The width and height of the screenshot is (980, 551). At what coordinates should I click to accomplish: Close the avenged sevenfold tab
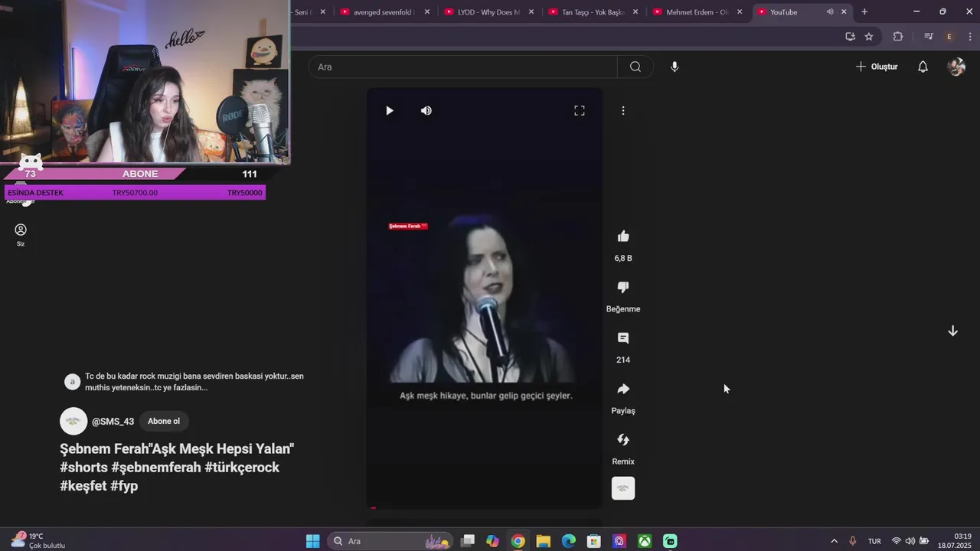point(427,11)
